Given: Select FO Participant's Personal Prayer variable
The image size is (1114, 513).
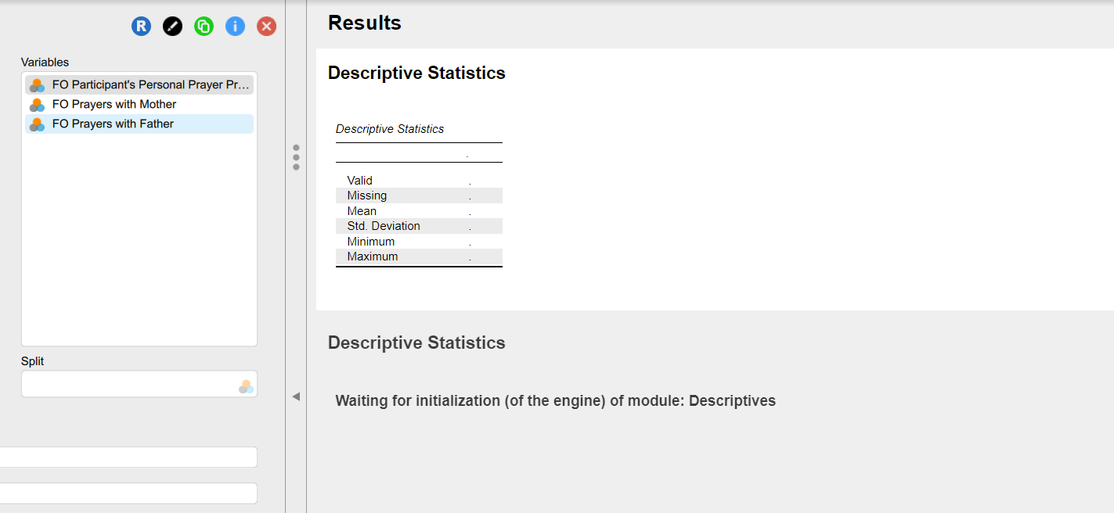Looking at the screenshot, I should coord(150,85).
